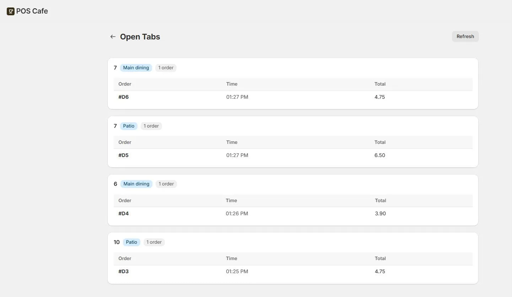Click the 01:27 PM time for order #D5
The height and width of the screenshot is (297, 512).
pyautogui.click(x=237, y=155)
